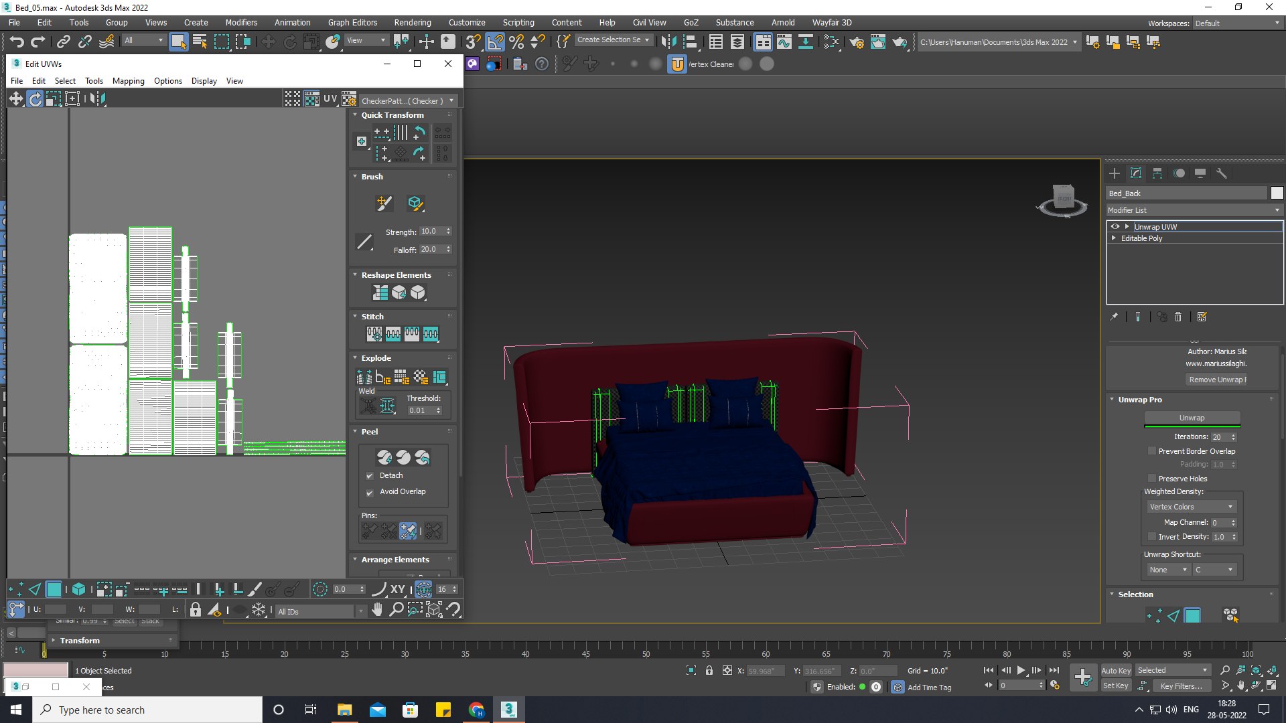Open the Graph Editors menu

click(x=352, y=23)
